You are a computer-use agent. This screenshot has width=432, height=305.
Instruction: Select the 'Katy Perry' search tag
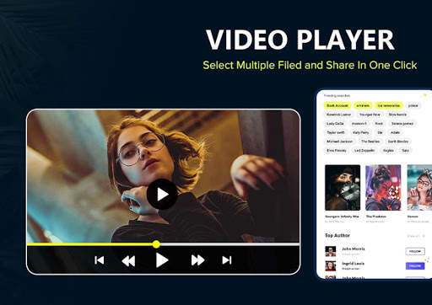click(x=361, y=132)
